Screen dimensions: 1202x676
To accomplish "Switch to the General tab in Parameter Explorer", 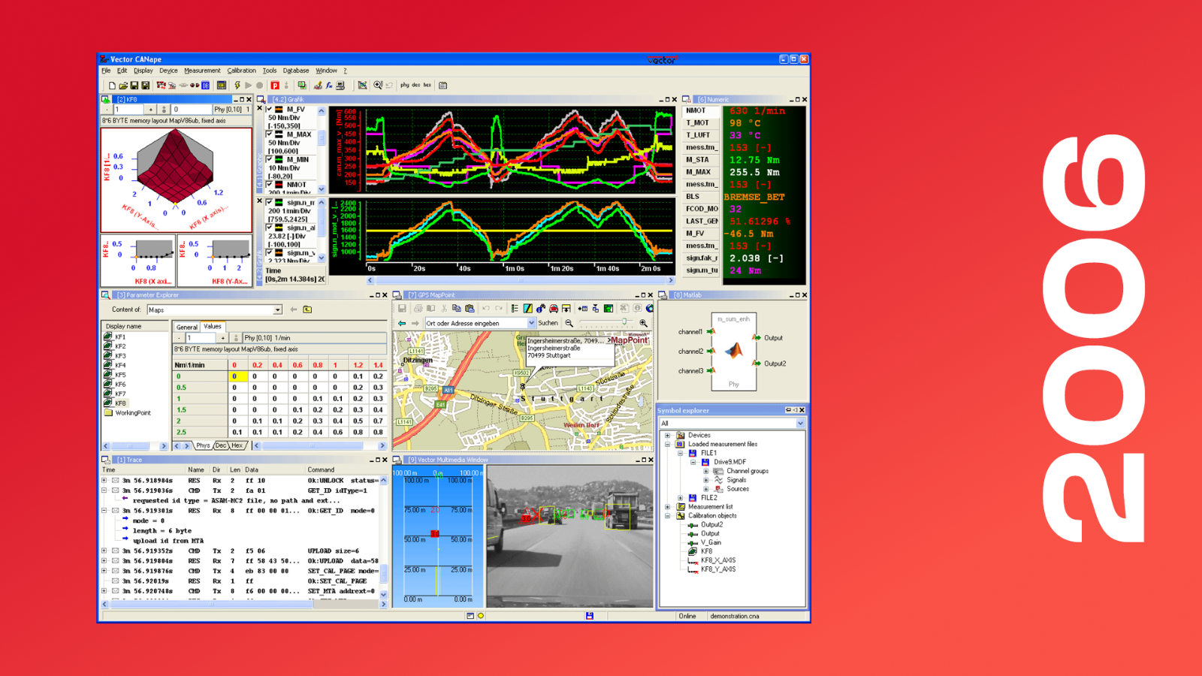I will pos(187,327).
